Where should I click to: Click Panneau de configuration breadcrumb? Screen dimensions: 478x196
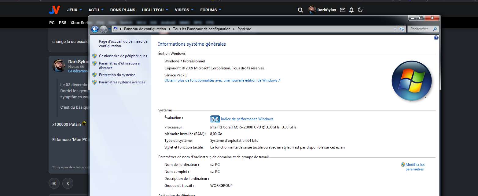[145, 29]
